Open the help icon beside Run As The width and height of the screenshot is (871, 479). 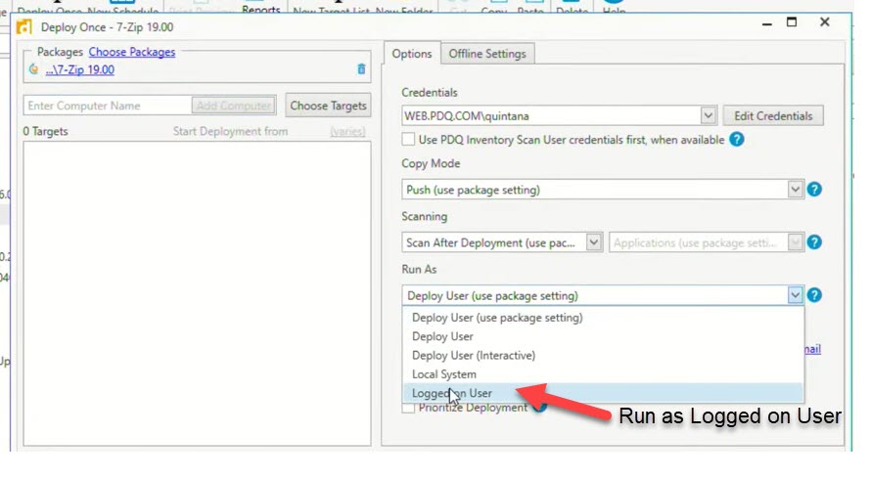(x=814, y=294)
